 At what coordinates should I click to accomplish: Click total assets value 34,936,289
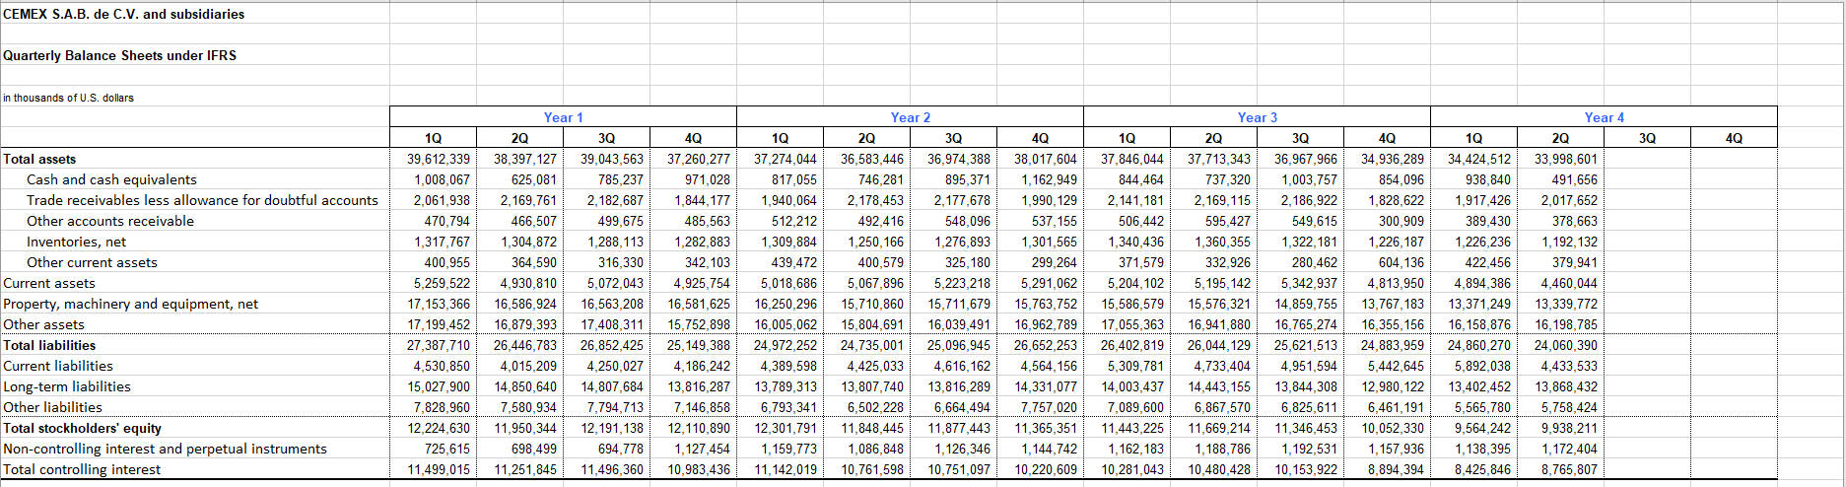(x=1393, y=159)
